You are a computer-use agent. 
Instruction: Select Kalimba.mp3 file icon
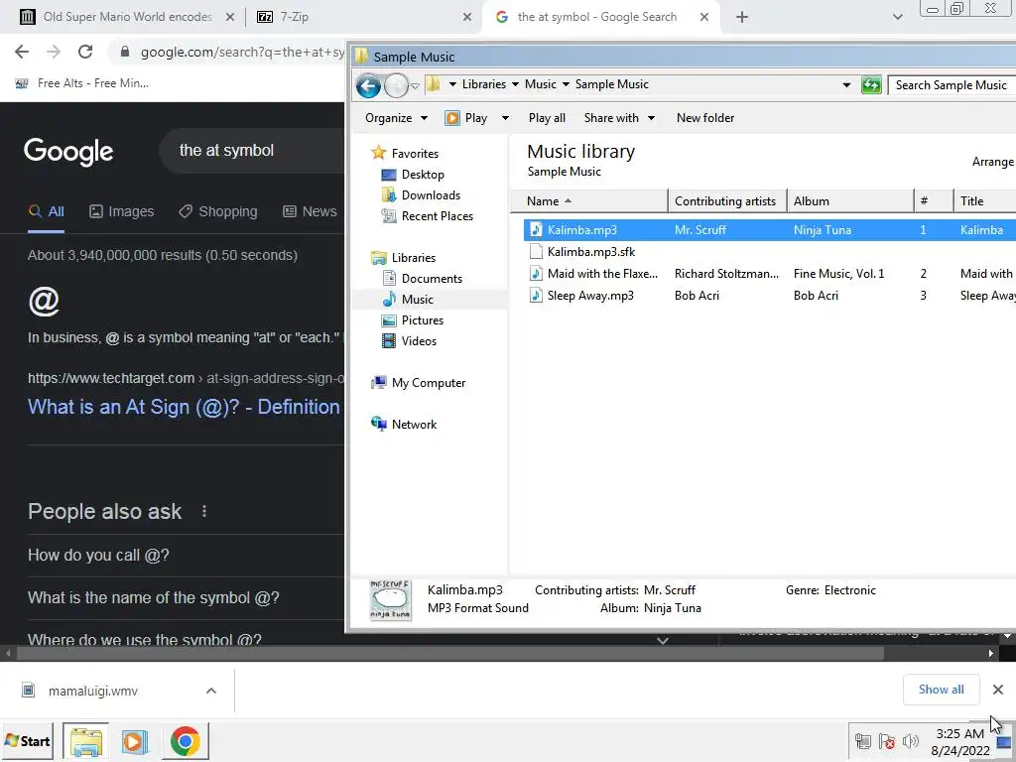[536, 229]
